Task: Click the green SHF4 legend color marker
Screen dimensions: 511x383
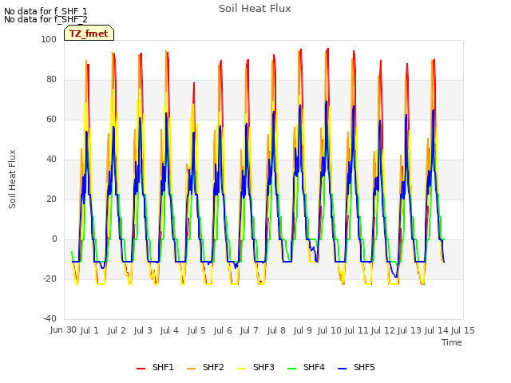Action: click(291, 369)
